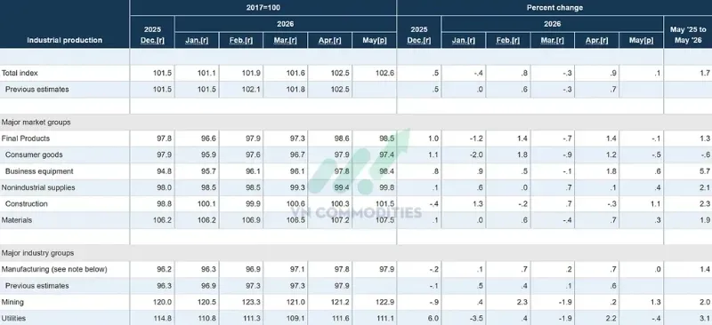712x325 pixels.
Task: Click 'May[p]' header under 2017=100 section
Action: (375, 40)
